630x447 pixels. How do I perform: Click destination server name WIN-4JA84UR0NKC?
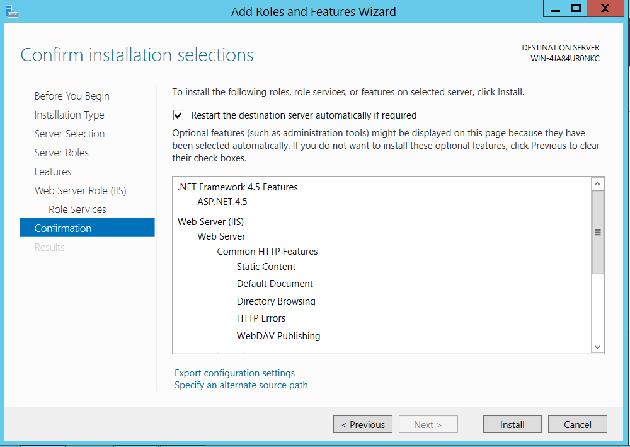click(x=565, y=59)
